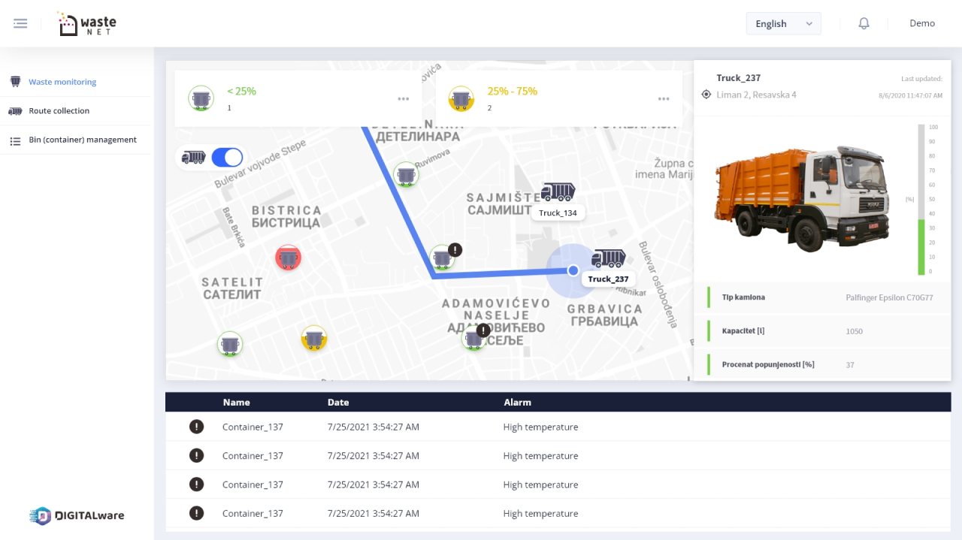Click the Truck_134 label
Image resolution: width=962 pixels, height=540 pixels.
coord(558,213)
